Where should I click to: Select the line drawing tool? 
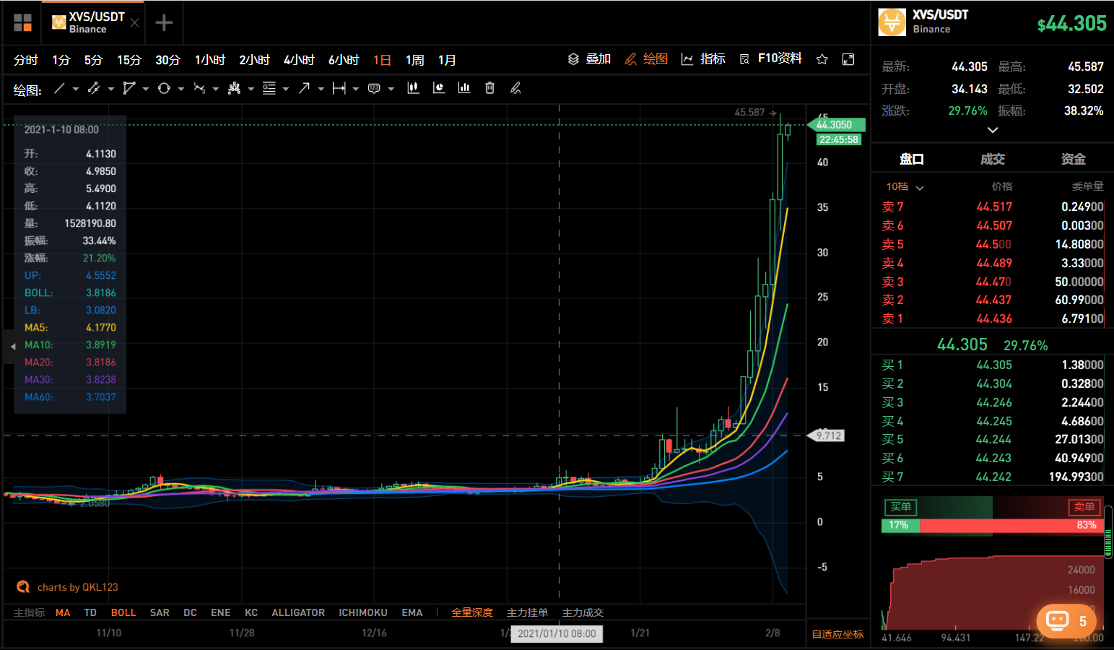point(59,88)
